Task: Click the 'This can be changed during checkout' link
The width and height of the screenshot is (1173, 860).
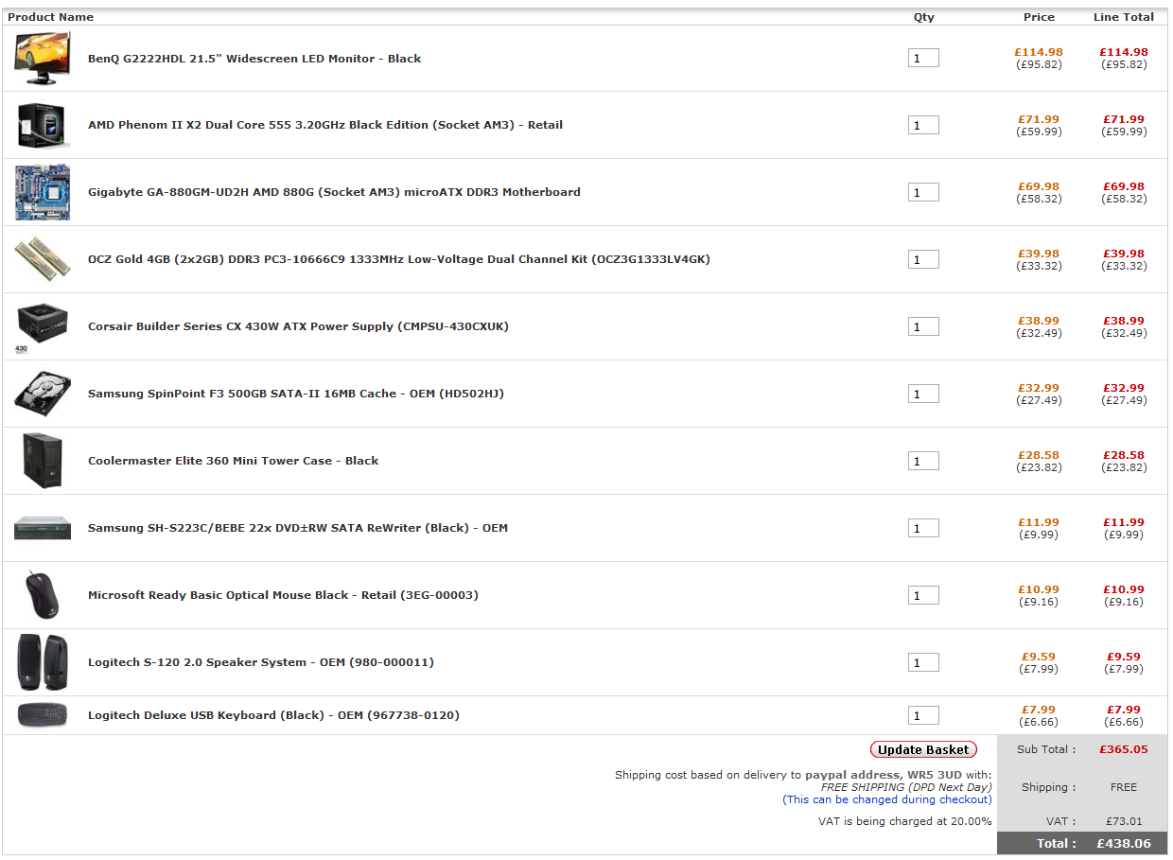Action: click(887, 799)
